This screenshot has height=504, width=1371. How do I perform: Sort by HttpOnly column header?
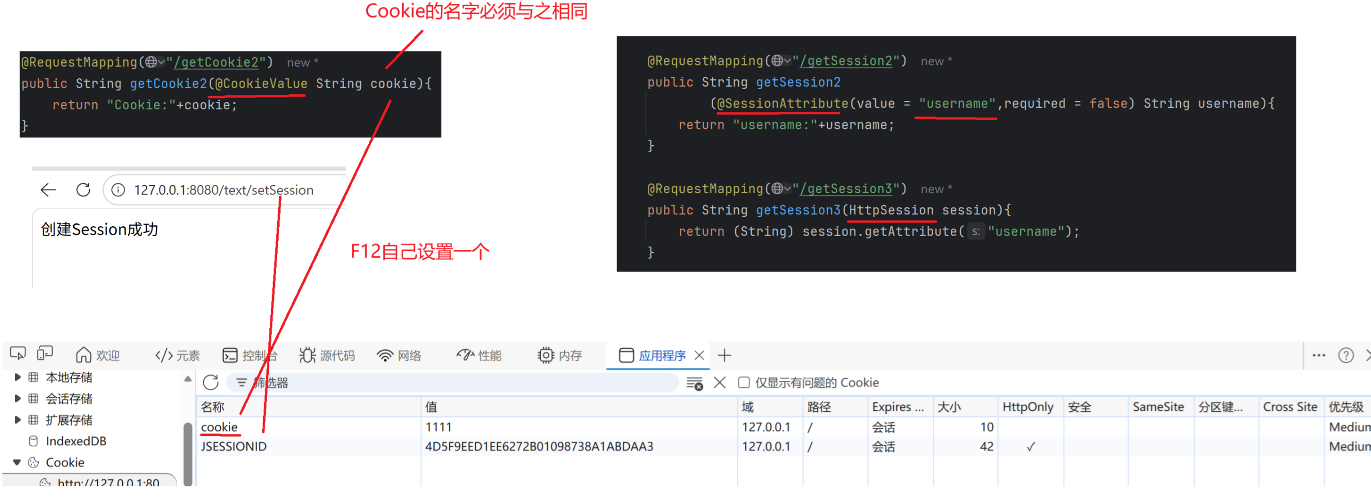coord(1031,407)
